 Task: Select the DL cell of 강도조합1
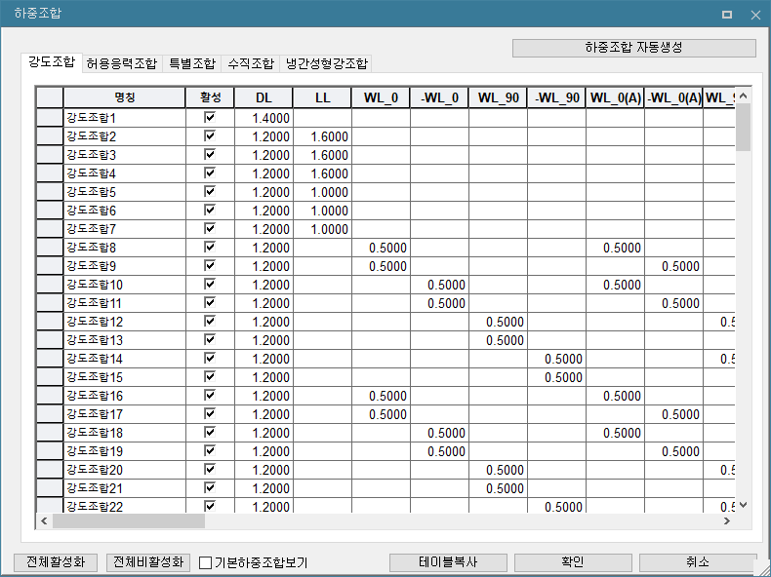264,118
